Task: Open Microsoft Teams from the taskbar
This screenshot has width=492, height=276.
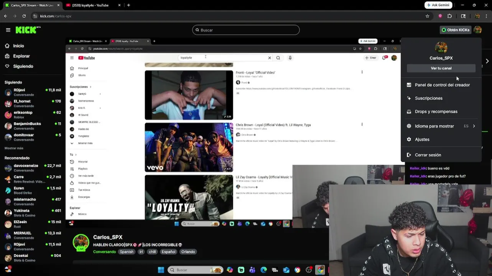Action: [252, 270]
